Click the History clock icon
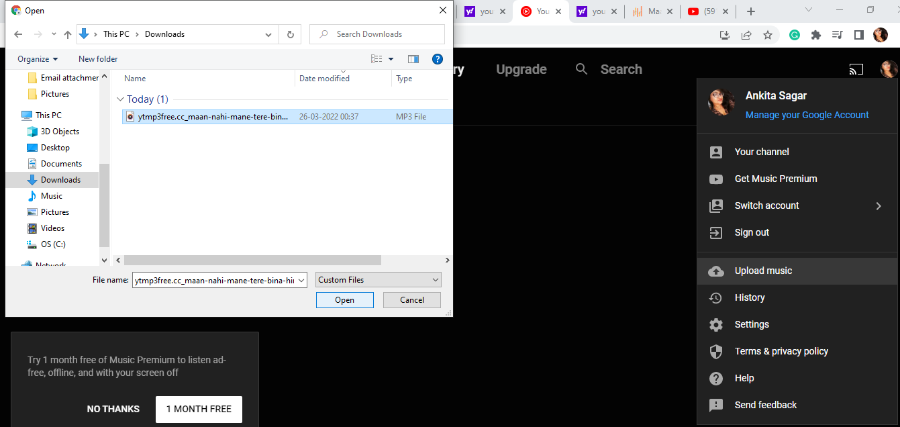Viewport: 900px width, 427px height. [x=716, y=297]
